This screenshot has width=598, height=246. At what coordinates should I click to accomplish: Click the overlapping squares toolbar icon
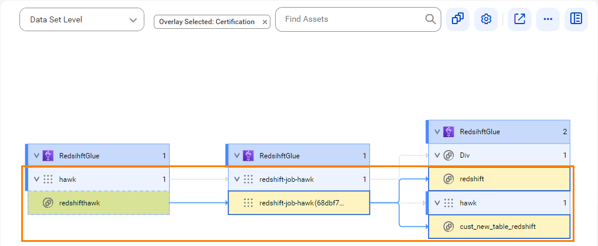click(458, 19)
